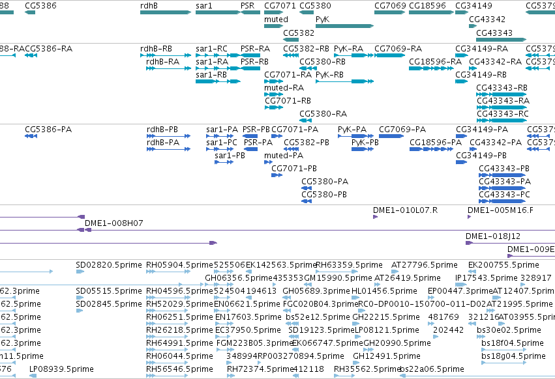Viewport: 555px width, 379px height.
Task: Select transcript PSR-RB
Action: 254,61
